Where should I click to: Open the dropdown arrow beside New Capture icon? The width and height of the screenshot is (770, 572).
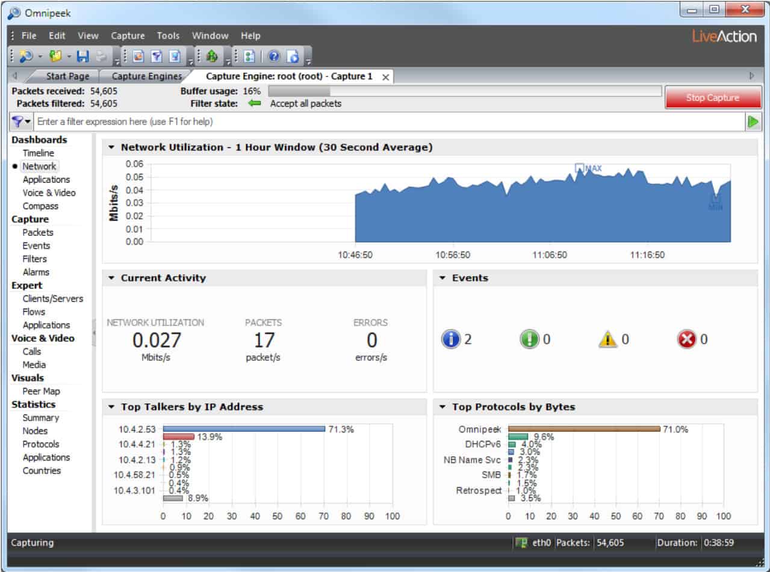[40, 57]
